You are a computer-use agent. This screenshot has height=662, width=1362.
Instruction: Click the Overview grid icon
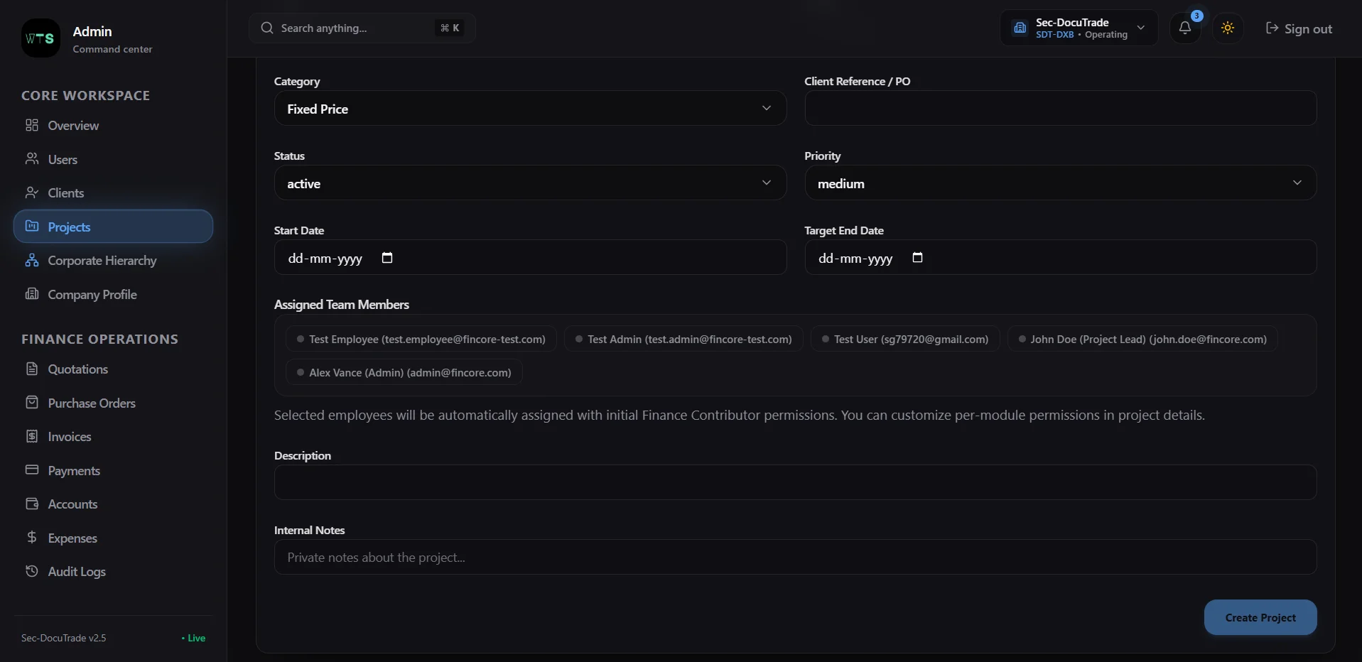pos(32,125)
